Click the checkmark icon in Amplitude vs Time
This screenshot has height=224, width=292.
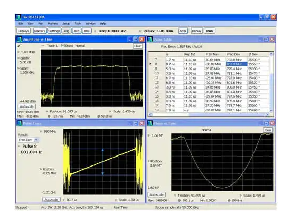tap(19, 46)
